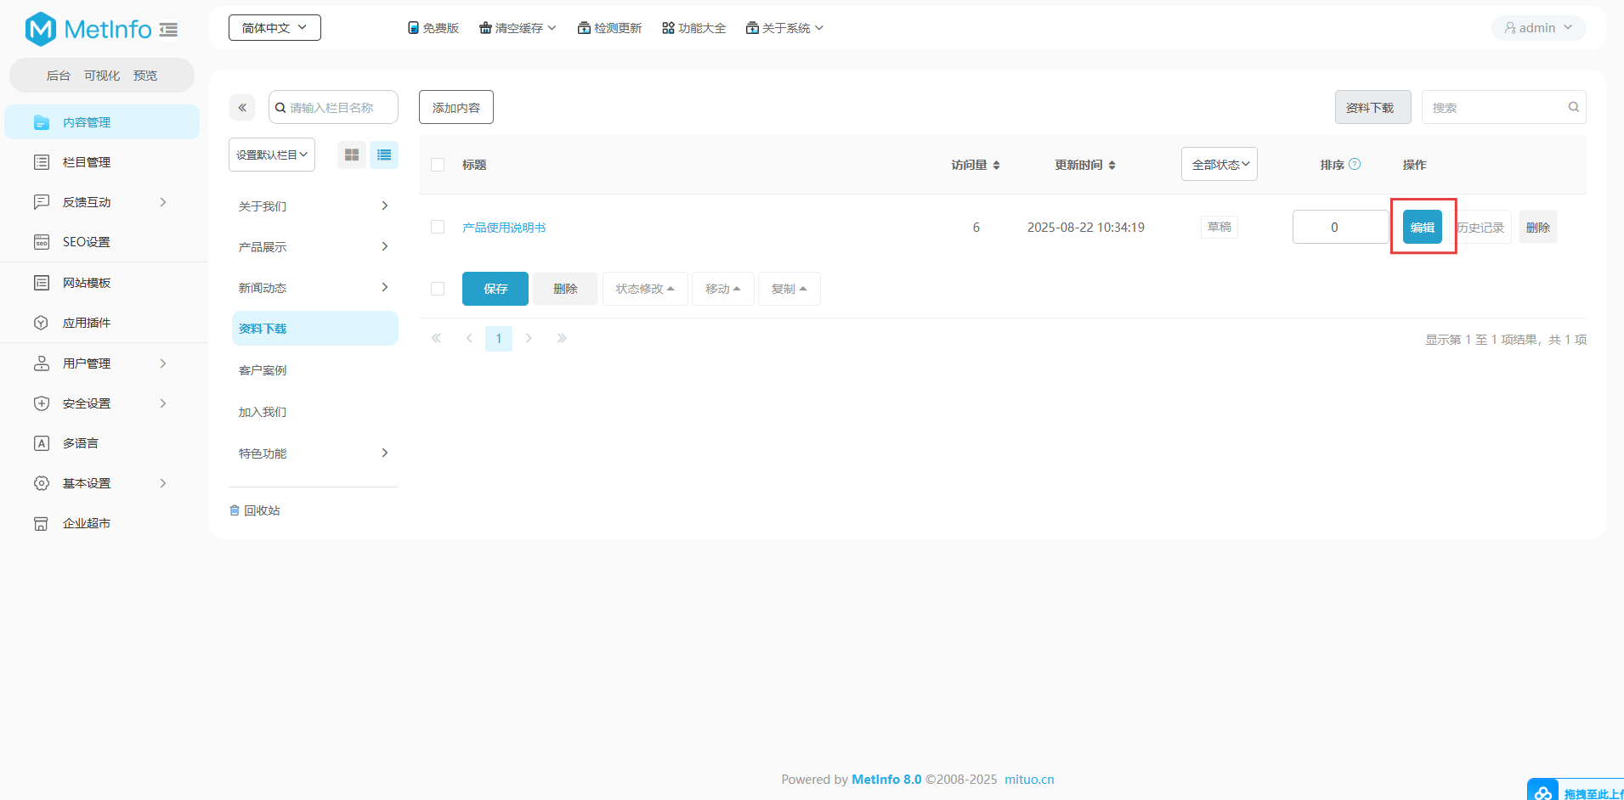
Task: Sort by visit count column
Action: (975, 165)
